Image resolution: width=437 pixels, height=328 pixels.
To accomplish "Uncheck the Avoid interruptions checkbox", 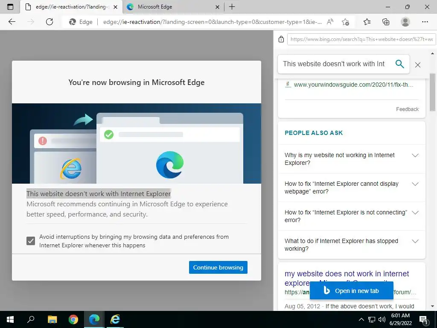I will 31,241.
